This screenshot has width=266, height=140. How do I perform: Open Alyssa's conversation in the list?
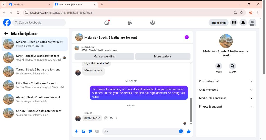point(35,99)
